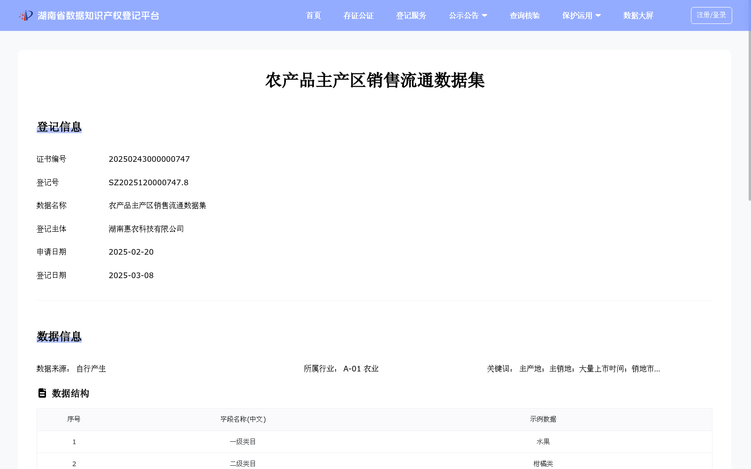Click data source value 自行产生
This screenshot has height=469, width=751.
[x=91, y=369]
